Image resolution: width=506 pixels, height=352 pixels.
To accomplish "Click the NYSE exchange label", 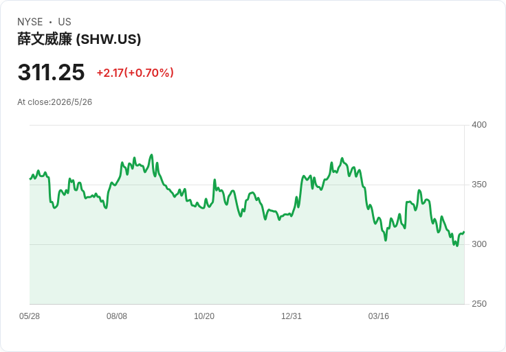I will [x=30, y=22].
